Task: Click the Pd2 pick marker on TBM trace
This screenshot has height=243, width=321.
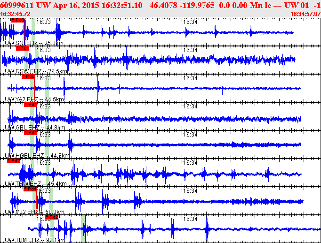Action: [52, 217]
